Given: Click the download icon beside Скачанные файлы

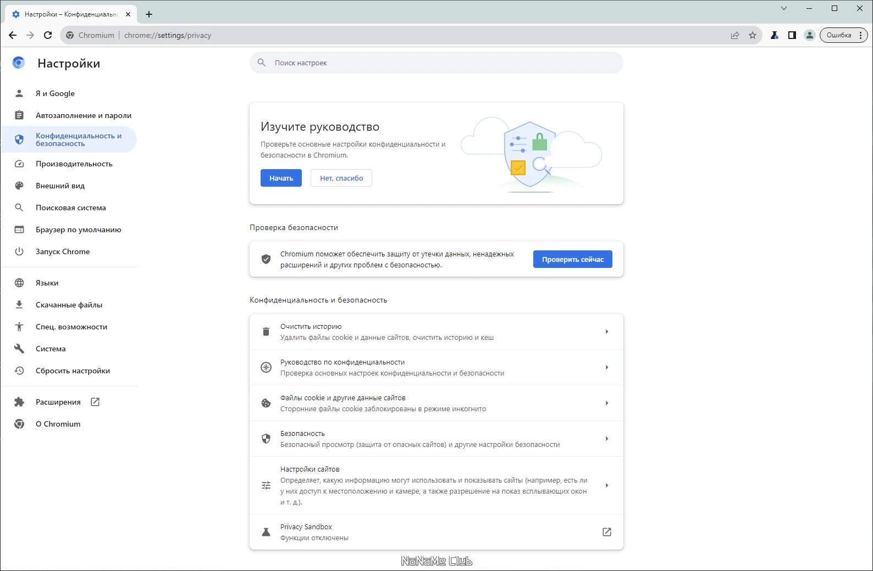Looking at the screenshot, I should 19,305.
